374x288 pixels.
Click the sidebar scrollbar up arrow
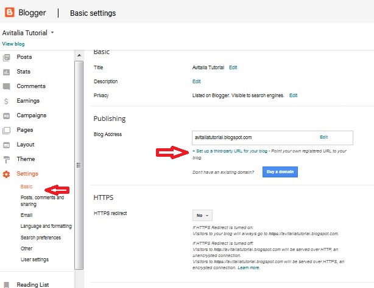coord(79,55)
